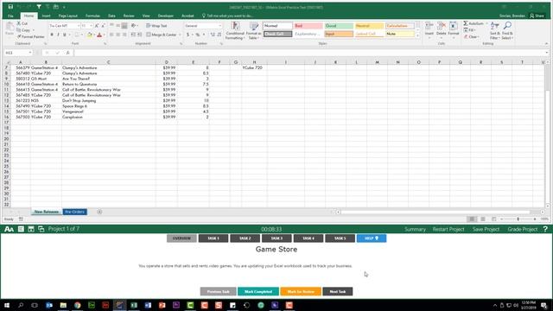Click the Mark for Review button
This screenshot has width=553, height=311.
click(301, 292)
